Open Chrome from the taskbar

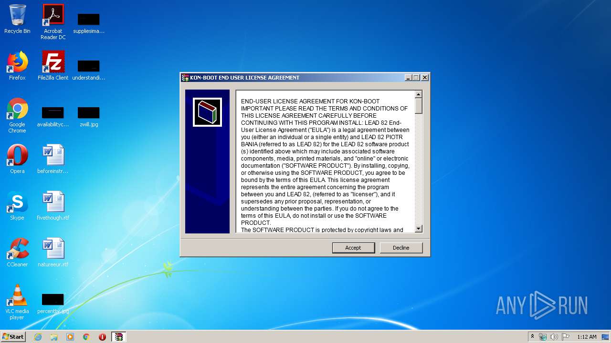86,337
